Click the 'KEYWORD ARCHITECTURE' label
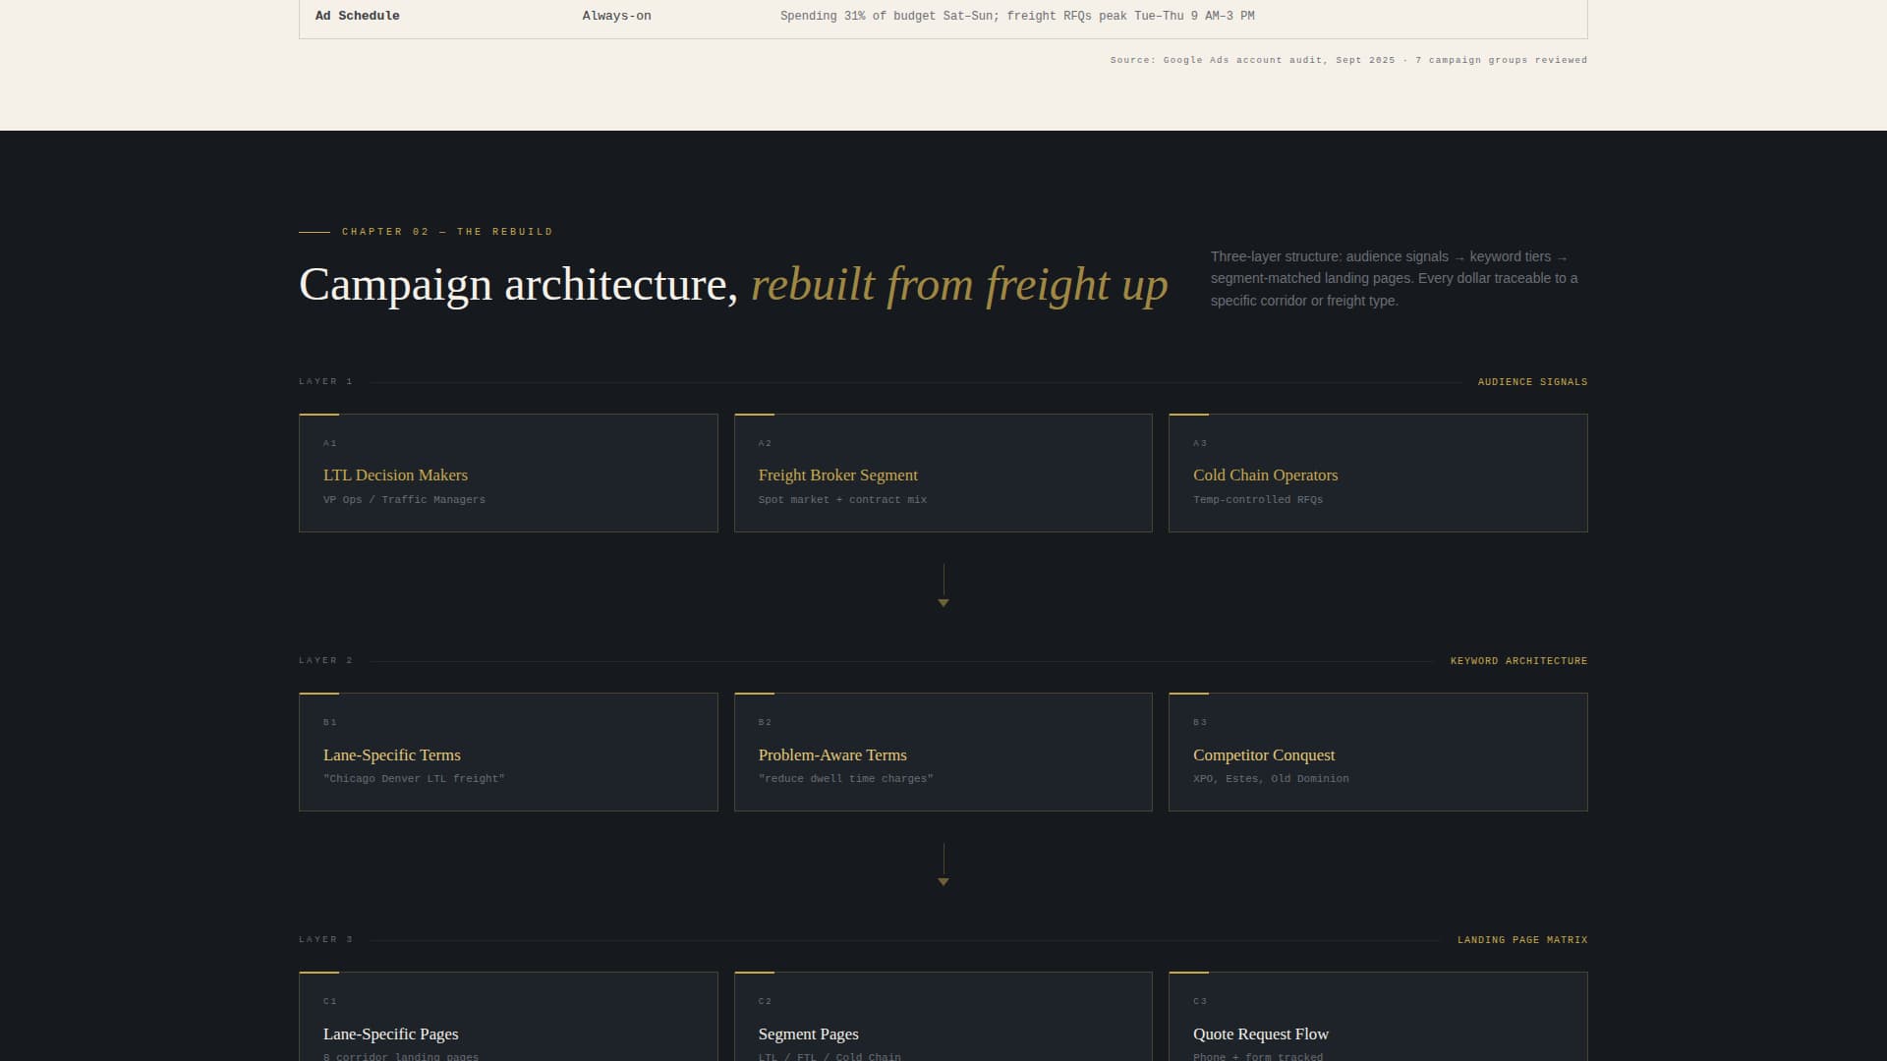1887x1061 pixels. [x=1518, y=661]
